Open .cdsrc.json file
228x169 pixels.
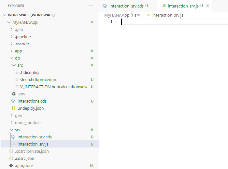click(24, 158)
